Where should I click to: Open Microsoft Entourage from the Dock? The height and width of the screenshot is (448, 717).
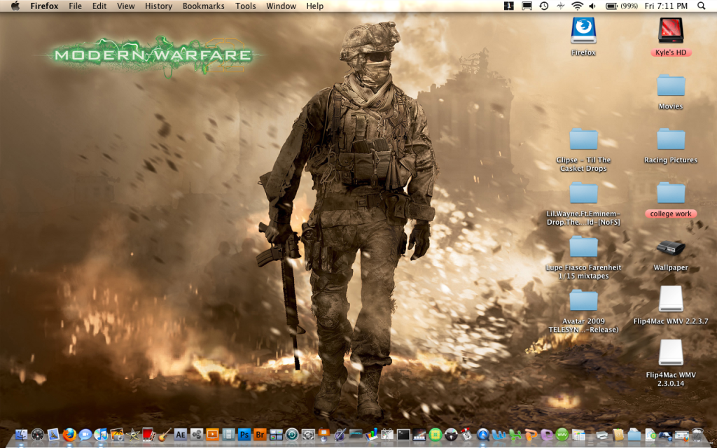(x=547, y=434)
